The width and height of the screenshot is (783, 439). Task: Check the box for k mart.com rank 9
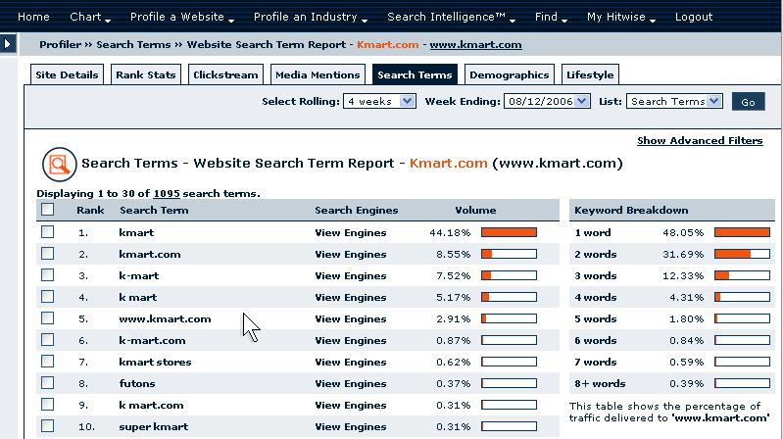(x=47, y=405)
